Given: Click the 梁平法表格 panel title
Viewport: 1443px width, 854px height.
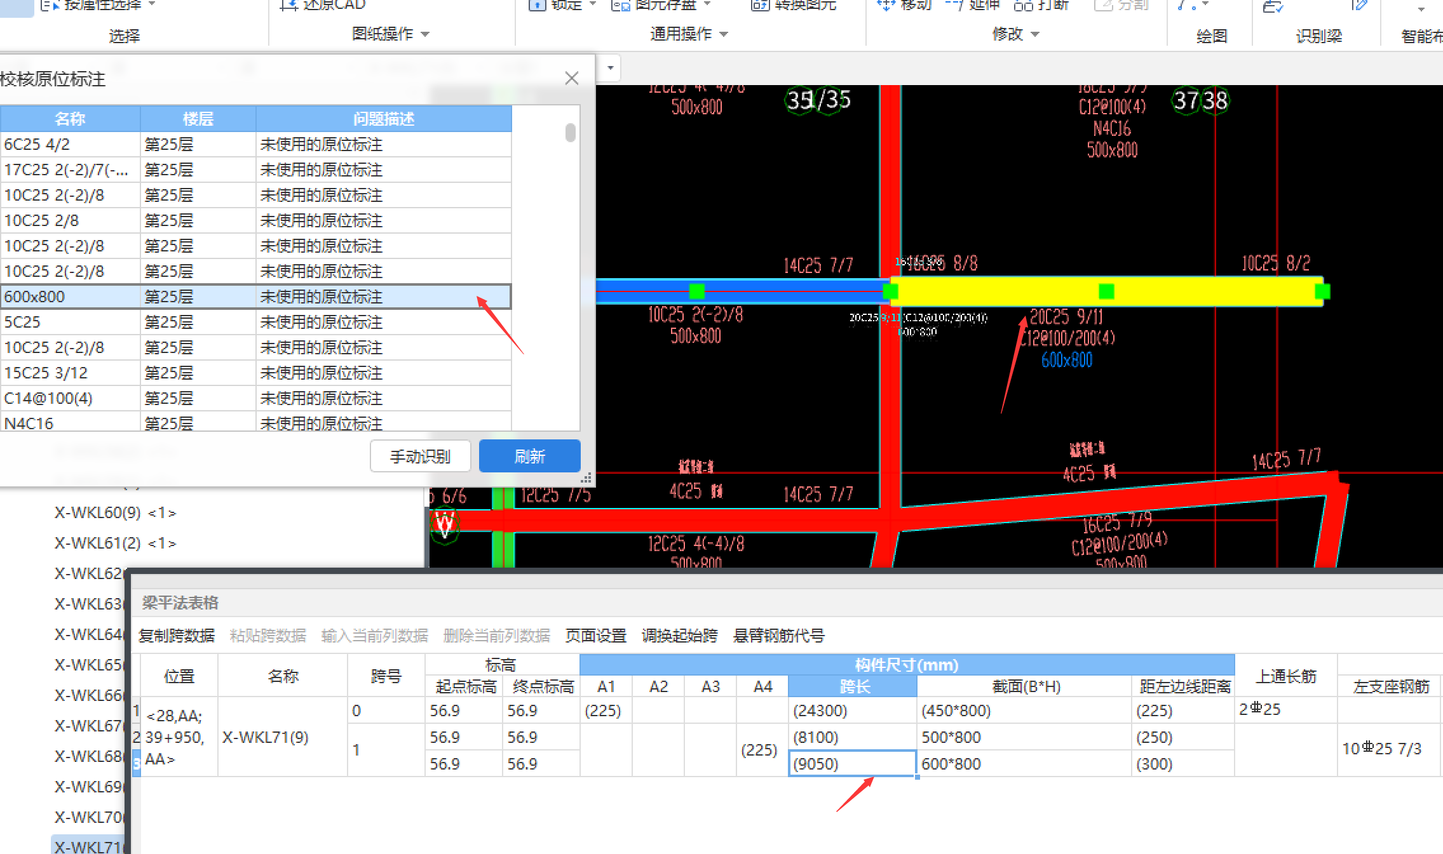Looking at the screenshot, I should [x=180, y=603].
